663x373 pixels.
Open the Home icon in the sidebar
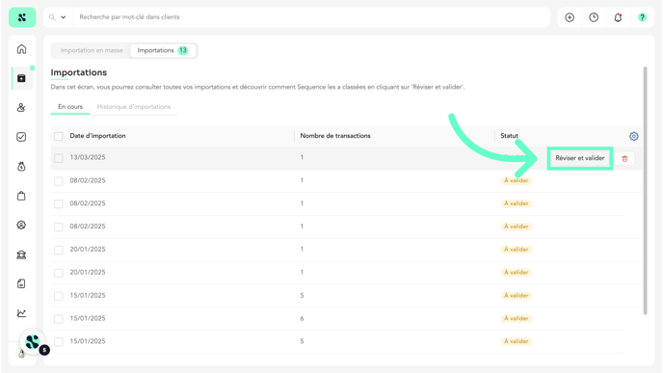tap(21, 49)
